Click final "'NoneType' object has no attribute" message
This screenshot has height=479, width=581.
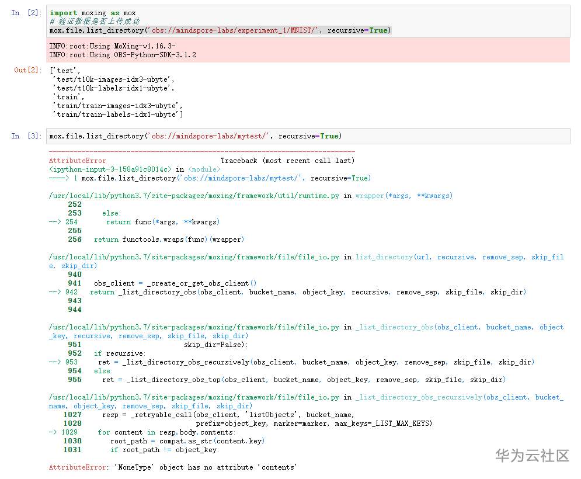[x=206, y=467]
